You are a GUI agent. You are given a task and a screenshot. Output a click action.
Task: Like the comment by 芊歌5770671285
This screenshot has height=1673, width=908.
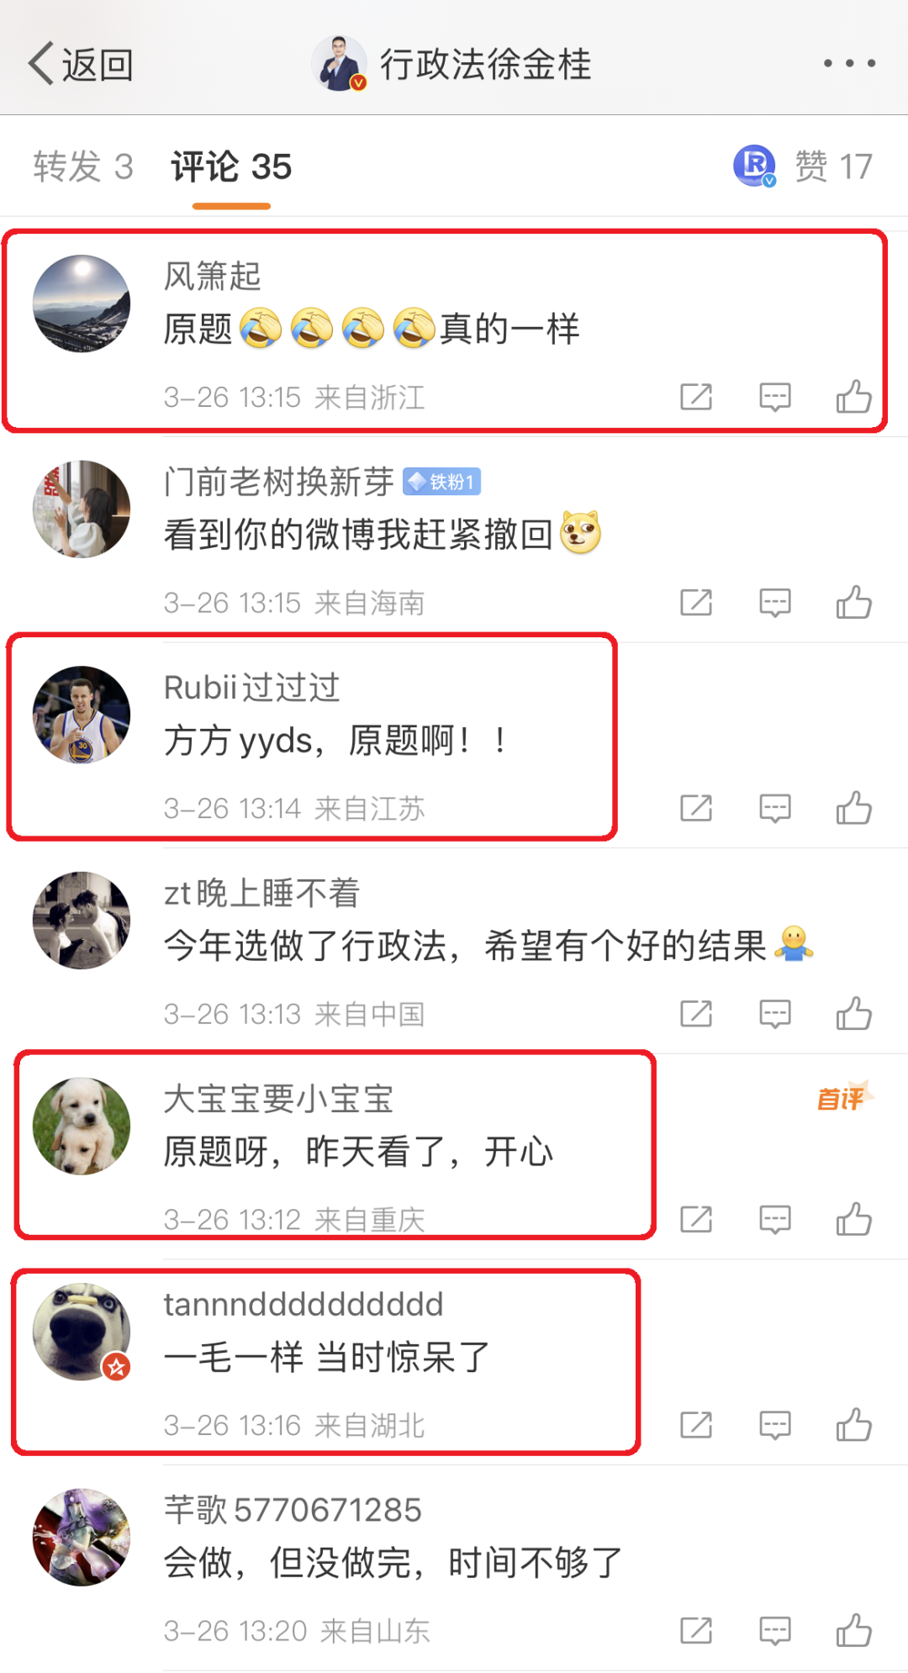853,1630
